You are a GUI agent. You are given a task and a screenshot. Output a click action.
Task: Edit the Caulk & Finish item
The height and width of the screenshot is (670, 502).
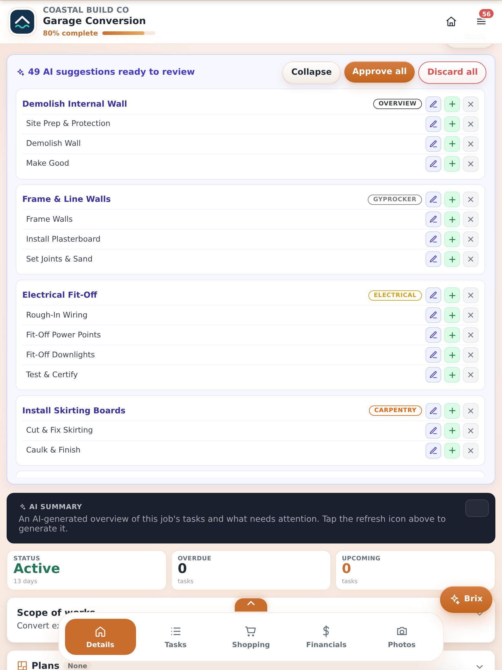click(433, 451)
